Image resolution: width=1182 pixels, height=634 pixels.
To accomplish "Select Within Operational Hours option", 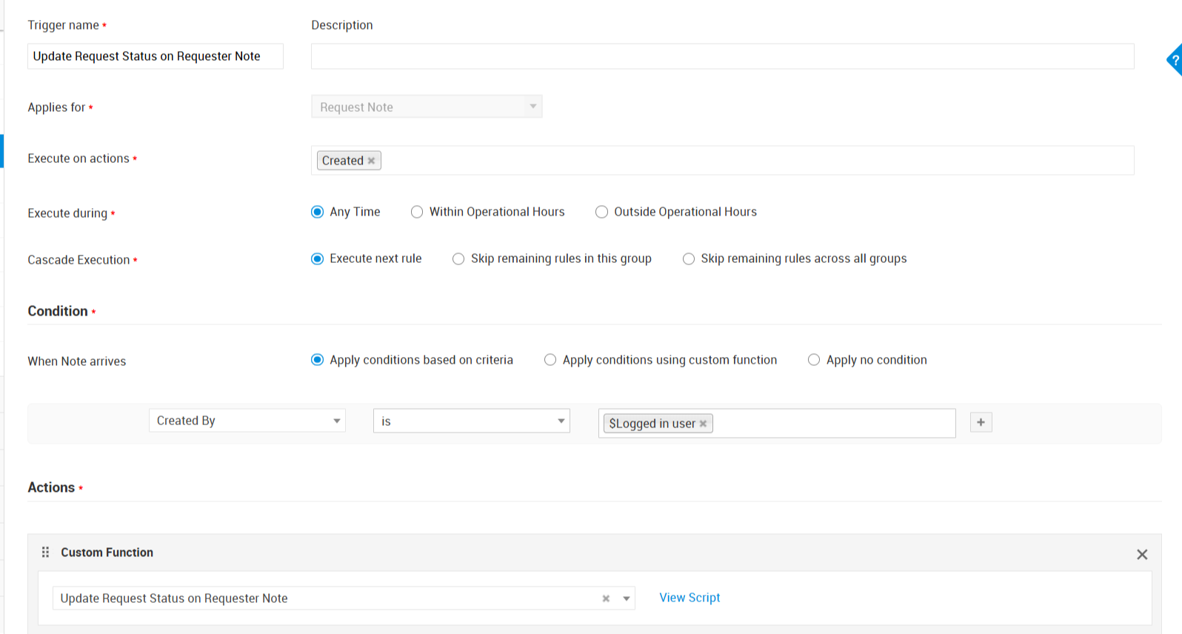I will click(x=417, y=212).
